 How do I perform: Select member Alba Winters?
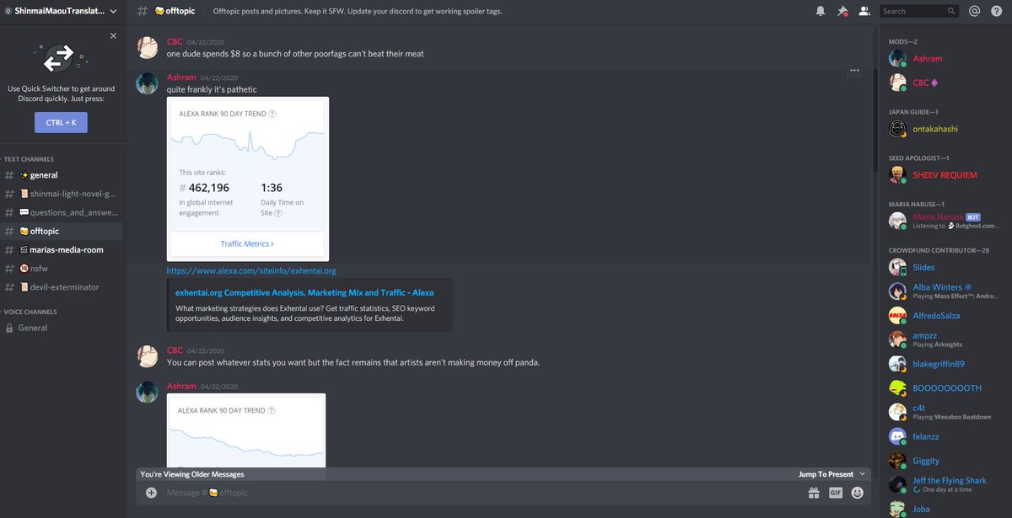pyautogui.click(x=944, y=291)
